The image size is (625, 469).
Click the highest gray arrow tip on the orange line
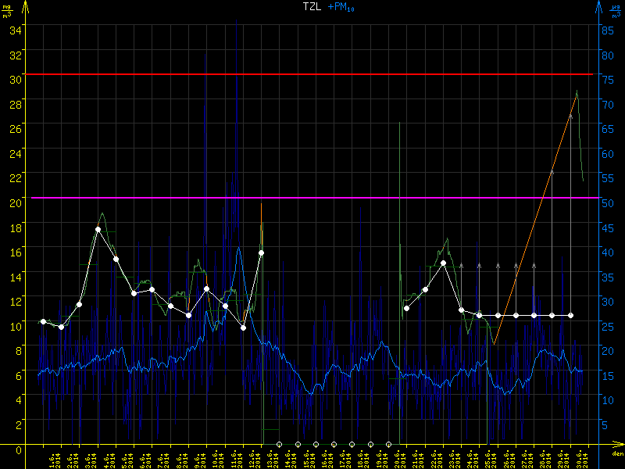coord(570,113)
